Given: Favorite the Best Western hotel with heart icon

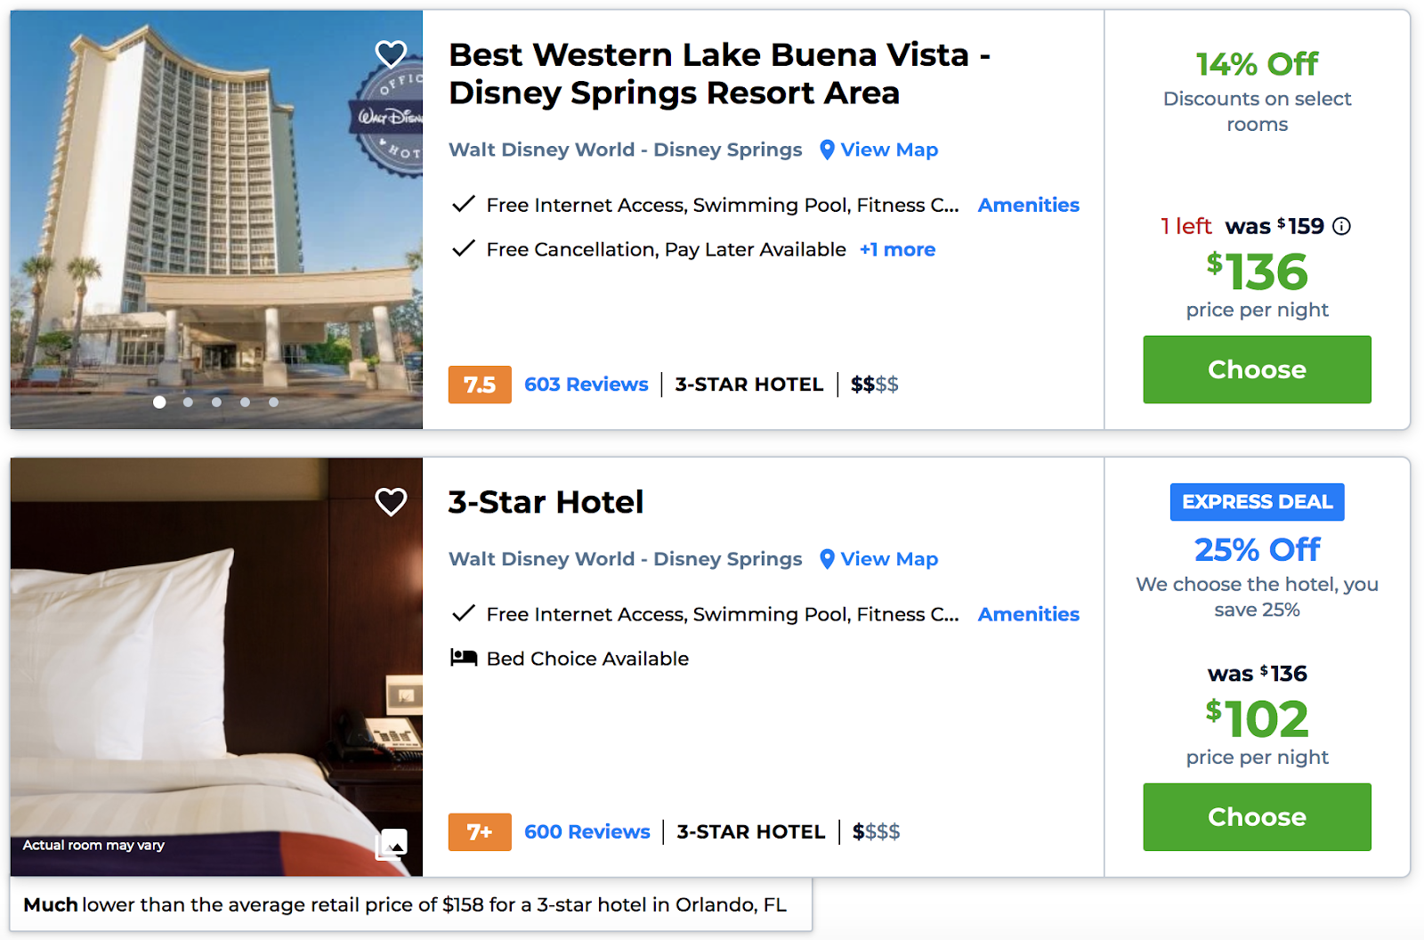Looking at the screenshot, I should click(x=391, y=54).
